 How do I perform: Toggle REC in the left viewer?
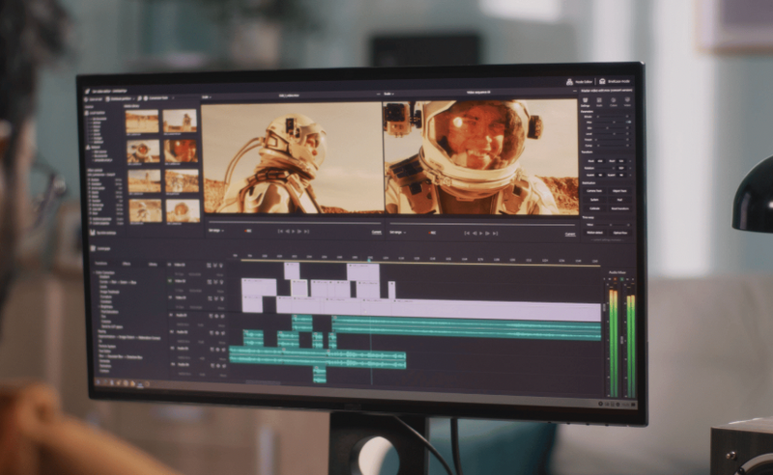[x=248, y=231]
